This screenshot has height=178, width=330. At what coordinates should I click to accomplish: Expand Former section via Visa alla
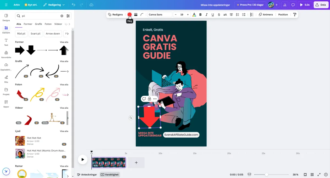coord(64,42)
